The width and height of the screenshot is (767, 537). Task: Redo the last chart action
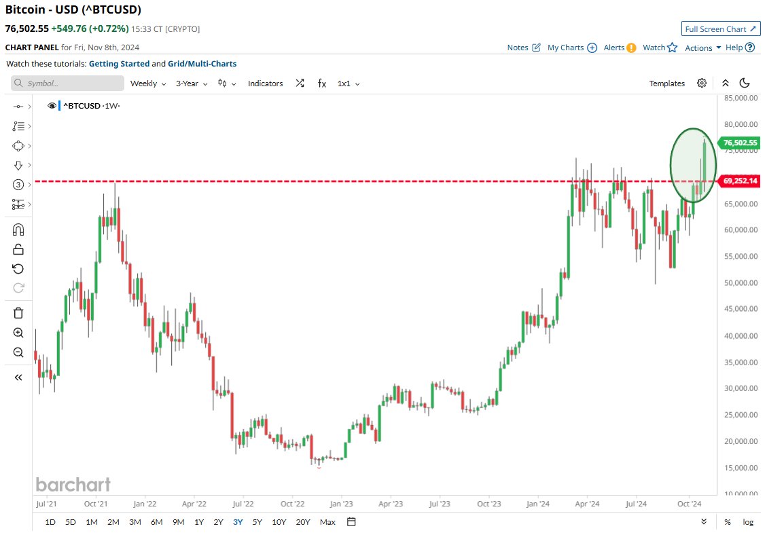(18, 288)
